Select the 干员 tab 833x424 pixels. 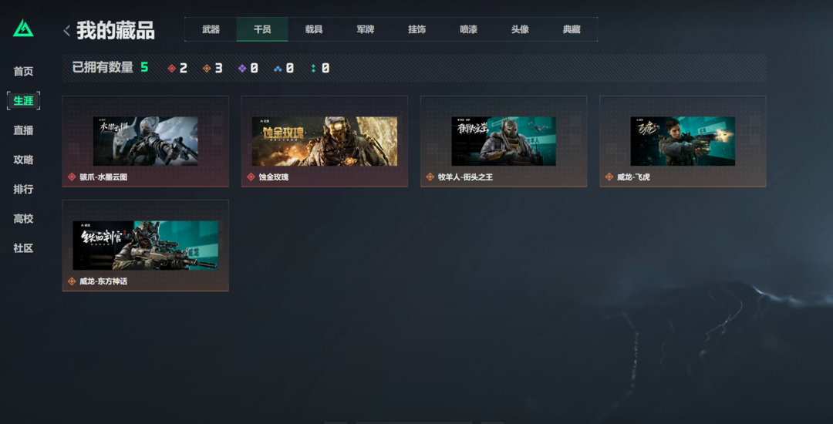coord(262,29)
